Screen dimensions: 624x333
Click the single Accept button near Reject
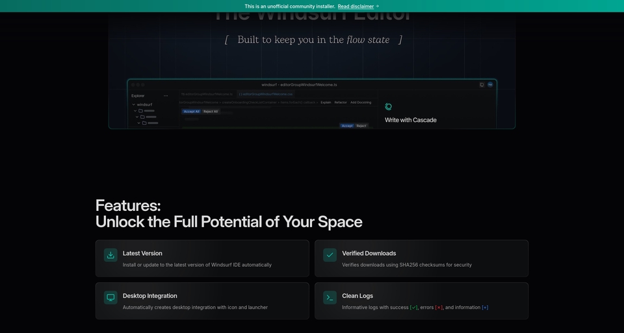click(347, 126)
